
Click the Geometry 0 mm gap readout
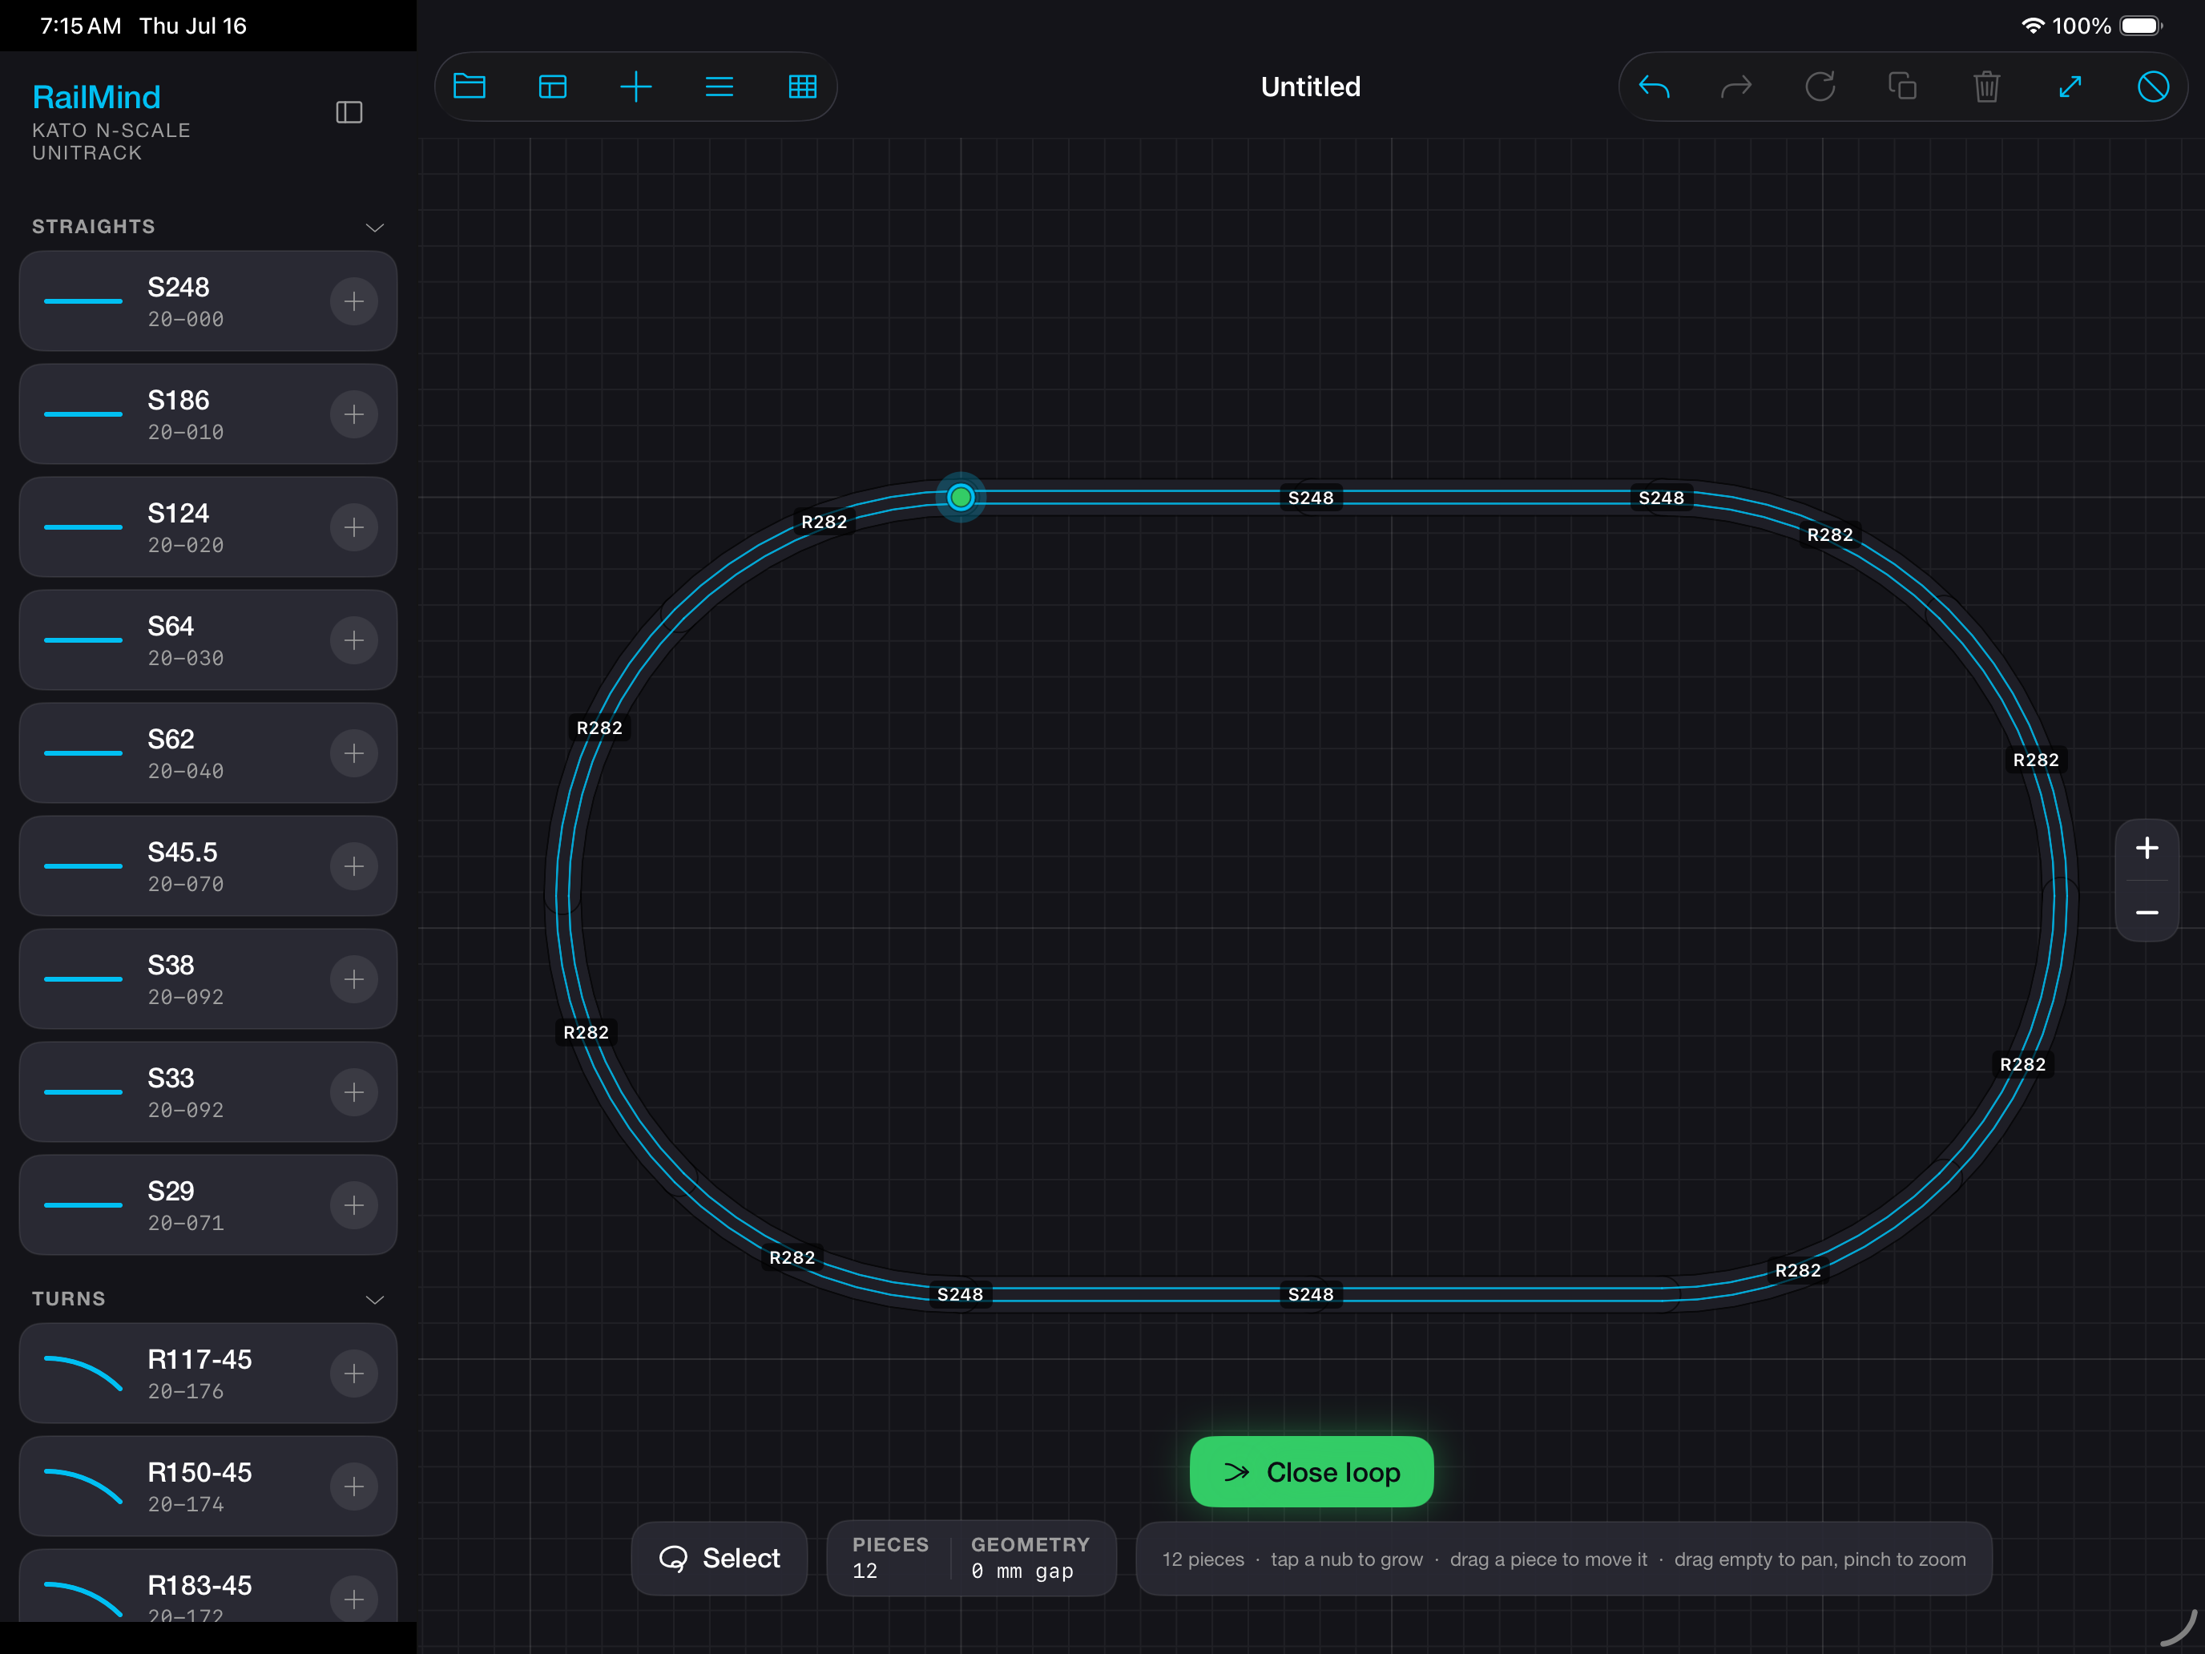1030,1557
